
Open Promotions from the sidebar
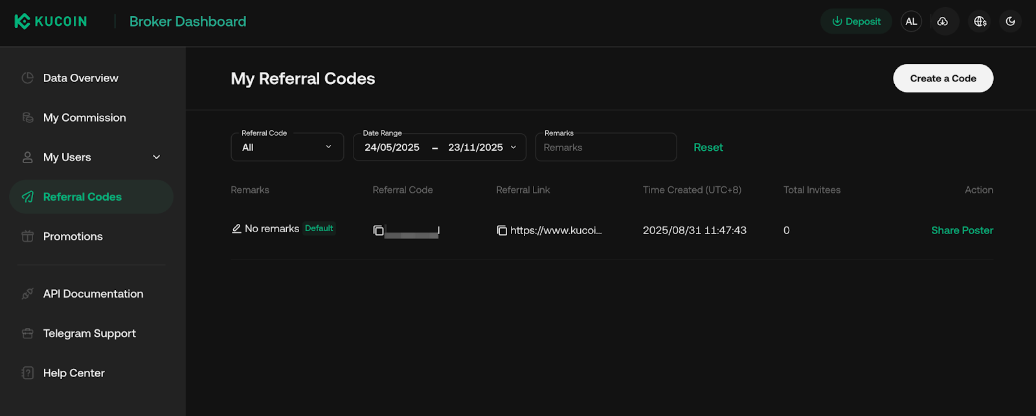[73, 236]
